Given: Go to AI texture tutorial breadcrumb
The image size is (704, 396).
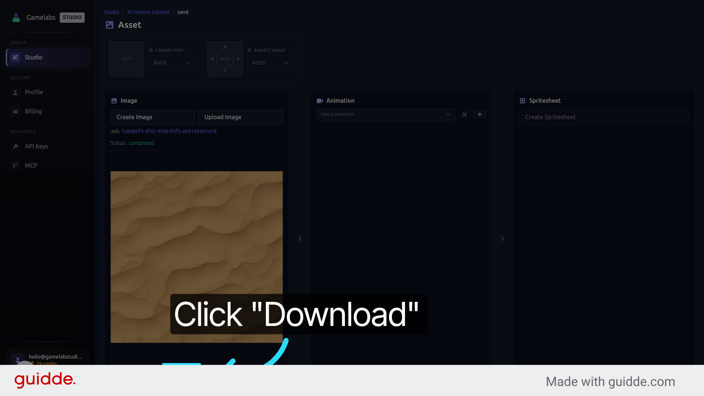Looking at the screenshot, I should pyautogui.click(x=148, y=12).
